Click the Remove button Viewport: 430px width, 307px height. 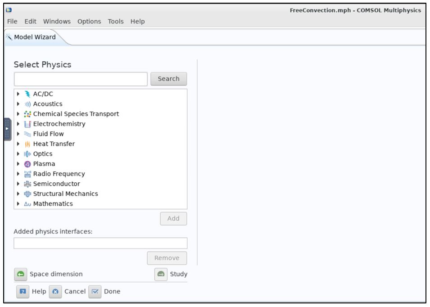167,258
